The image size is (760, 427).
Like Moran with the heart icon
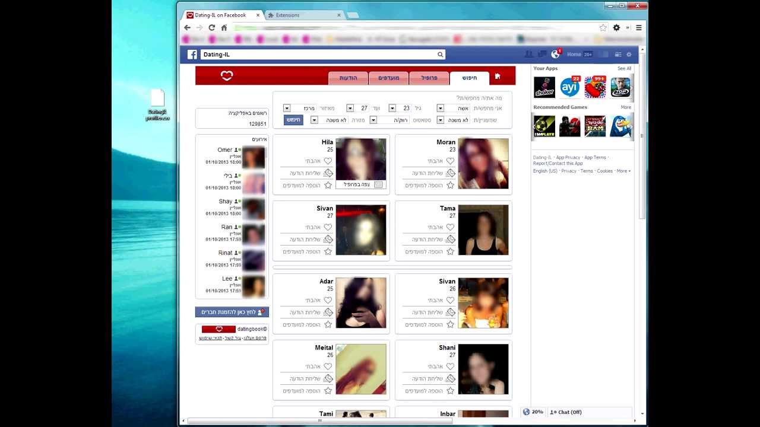(450, 161)
